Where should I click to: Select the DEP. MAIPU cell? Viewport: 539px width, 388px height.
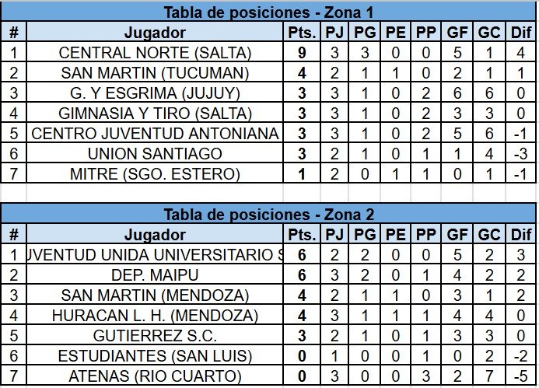pos(155,275)
